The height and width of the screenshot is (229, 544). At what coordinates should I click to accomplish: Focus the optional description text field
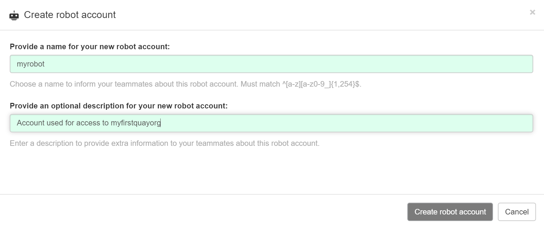(271, 123)
